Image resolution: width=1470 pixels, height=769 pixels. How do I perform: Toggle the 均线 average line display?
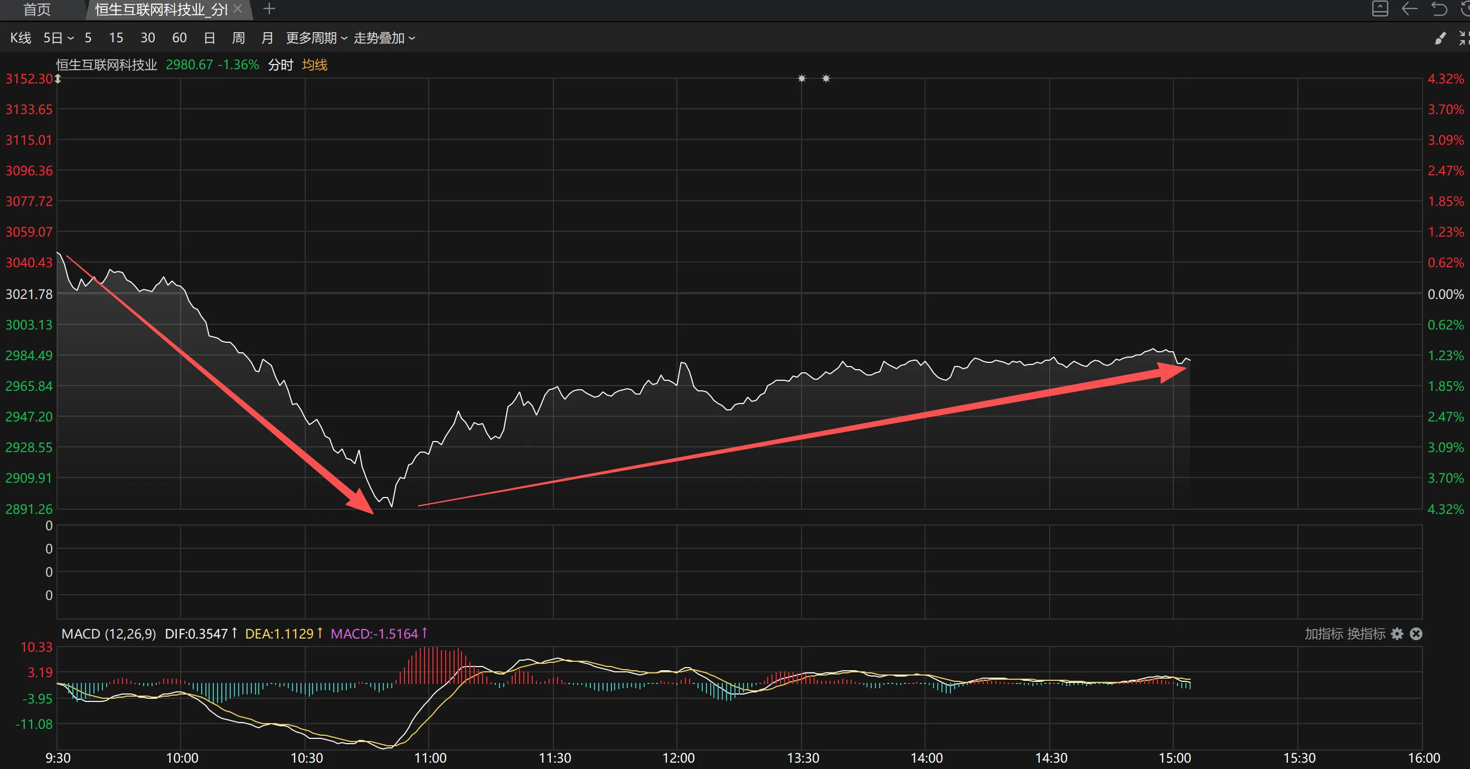click(x=314, y=64)
